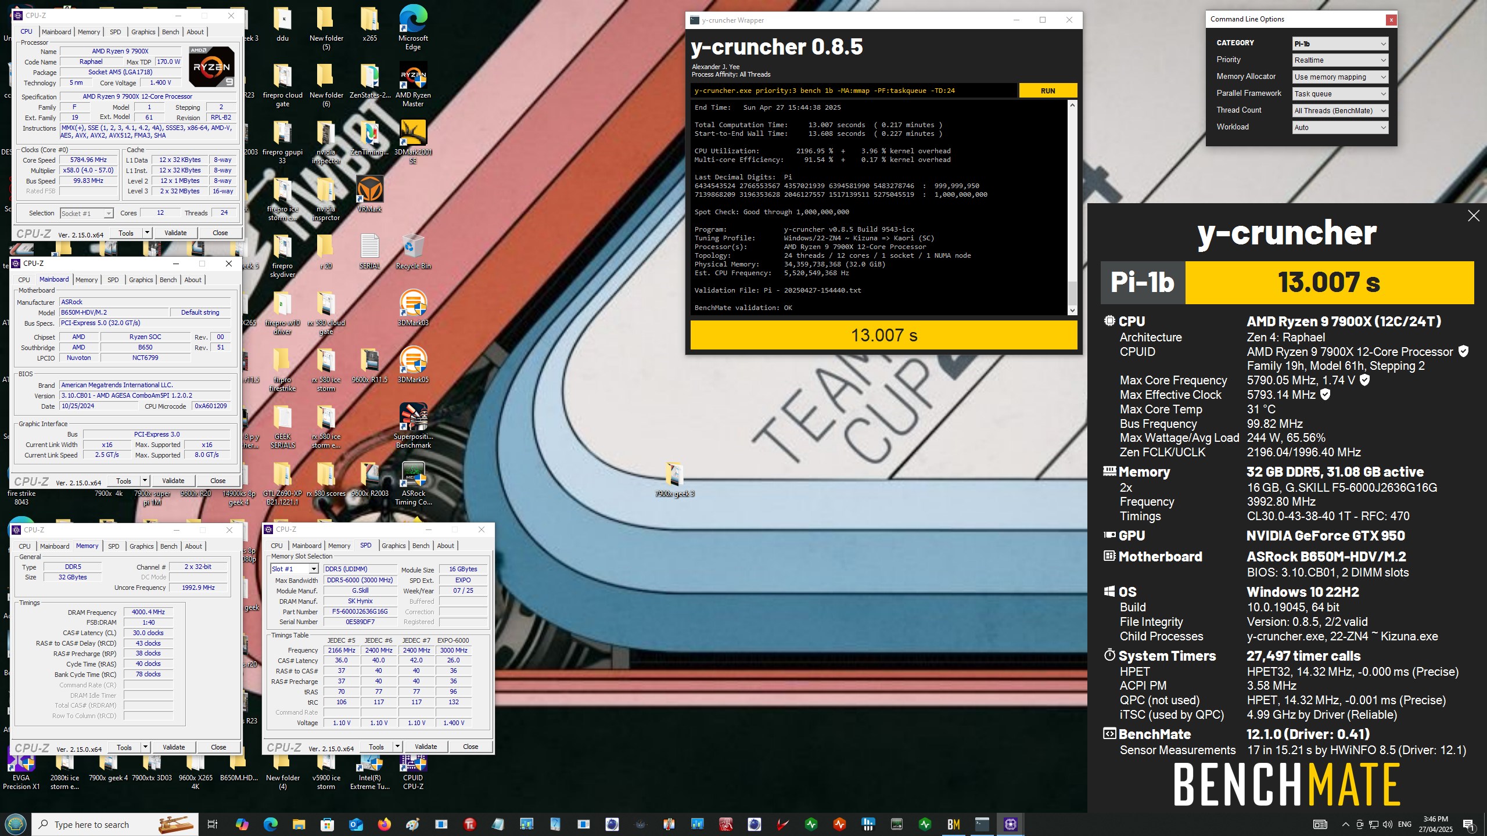
Task: Click the Windows Start button
Action: [15, 824]
